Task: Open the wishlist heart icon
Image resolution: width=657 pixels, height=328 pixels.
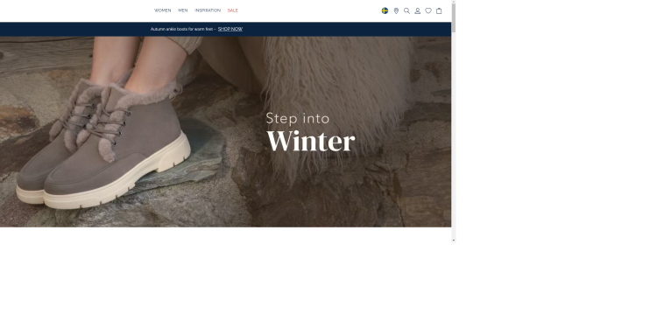Action: click(428, 10)
